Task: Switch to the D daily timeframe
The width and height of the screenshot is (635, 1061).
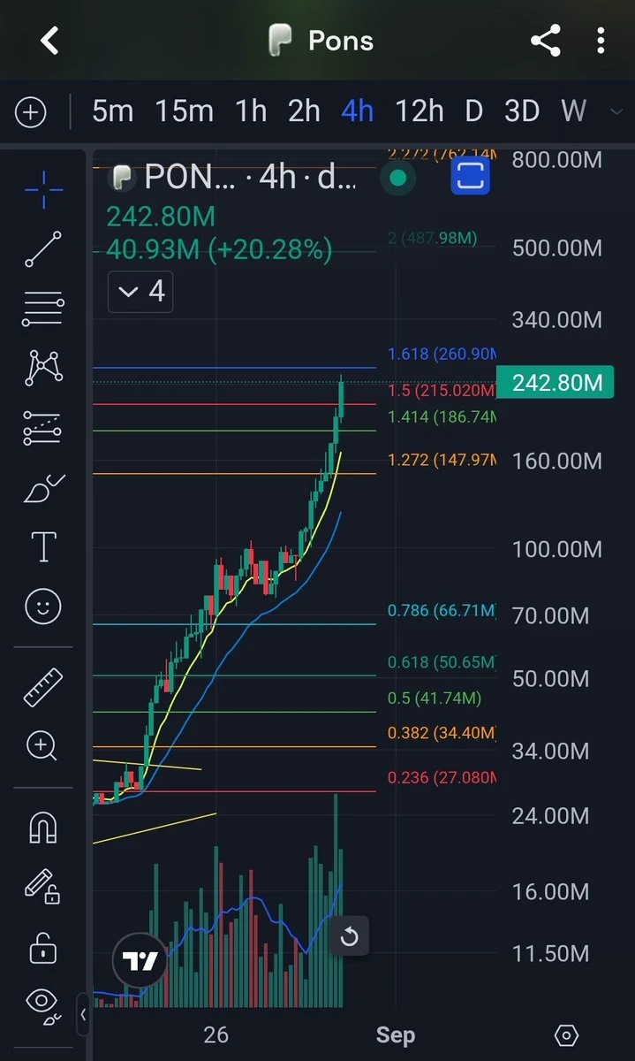Action: tap(474, 111)
